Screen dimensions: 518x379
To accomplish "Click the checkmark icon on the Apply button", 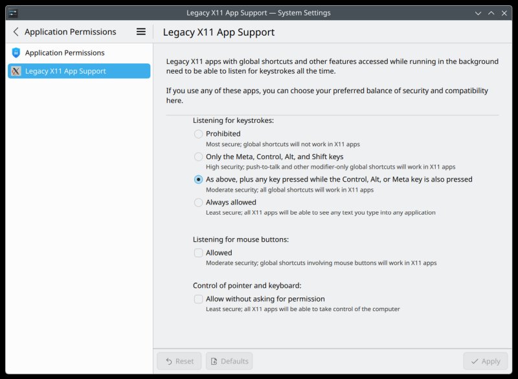I will (475, 361).
